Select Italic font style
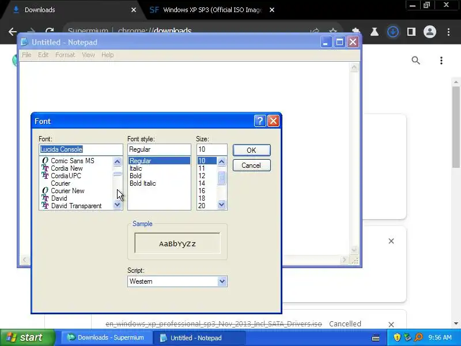 [x=136, y=168]
